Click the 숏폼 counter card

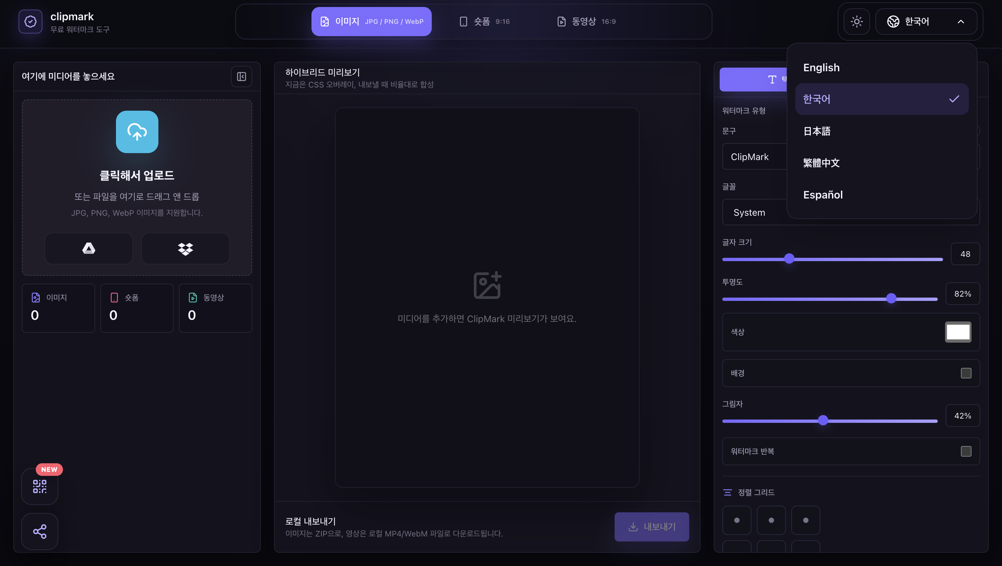point(137,308)
